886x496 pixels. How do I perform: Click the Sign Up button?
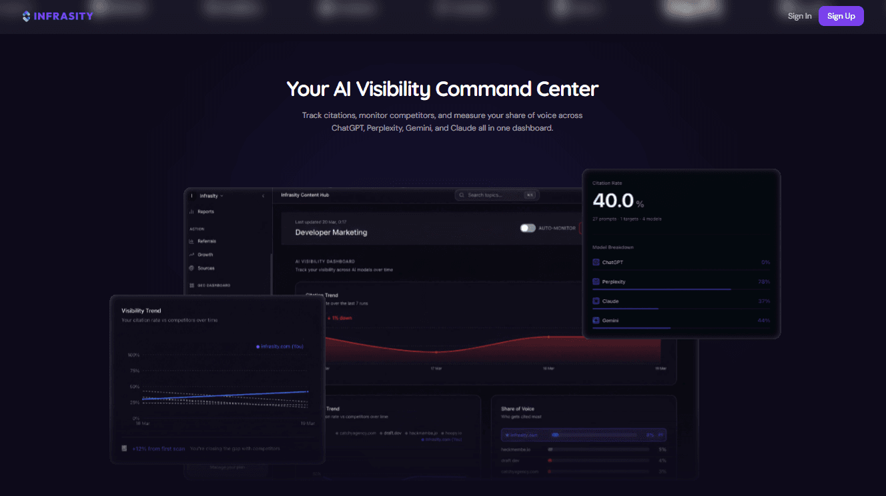[841, 16]
